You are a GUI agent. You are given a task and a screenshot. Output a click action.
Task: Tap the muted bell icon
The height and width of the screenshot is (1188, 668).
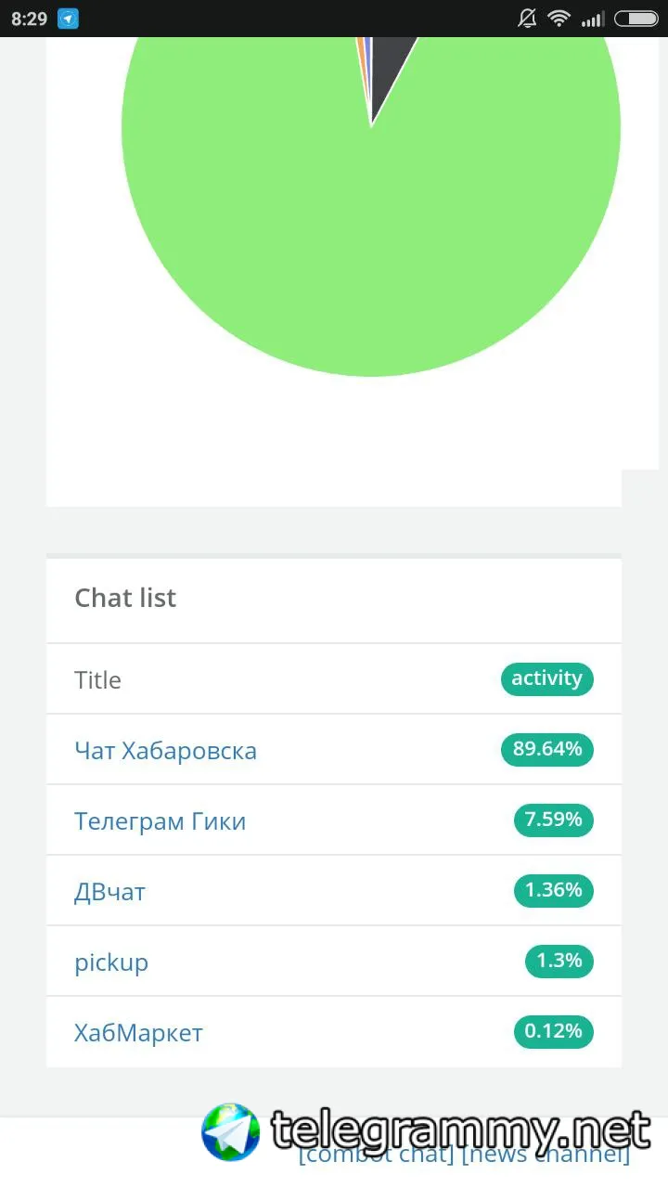(x=527, y=19)
